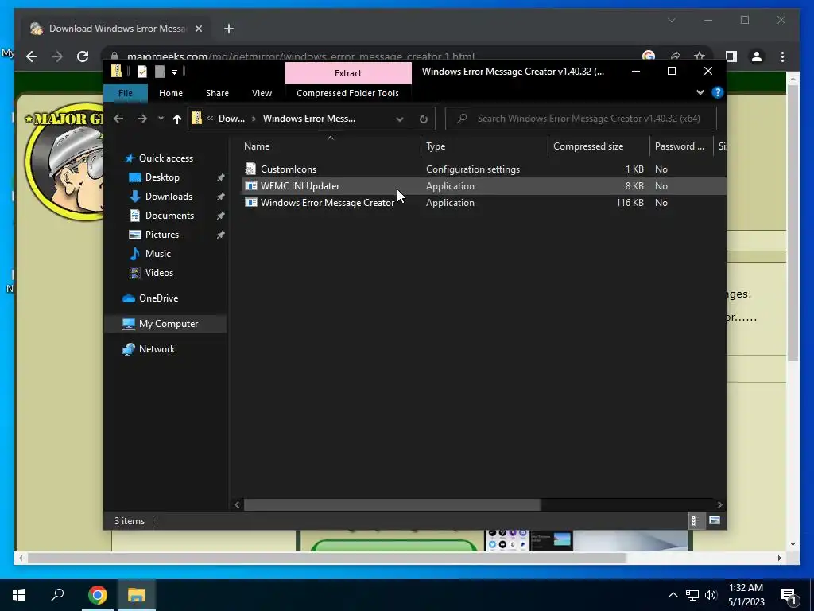Open Chrome tab search dropdown arrow
Screen dimensions: 814x611
[671, 20]
